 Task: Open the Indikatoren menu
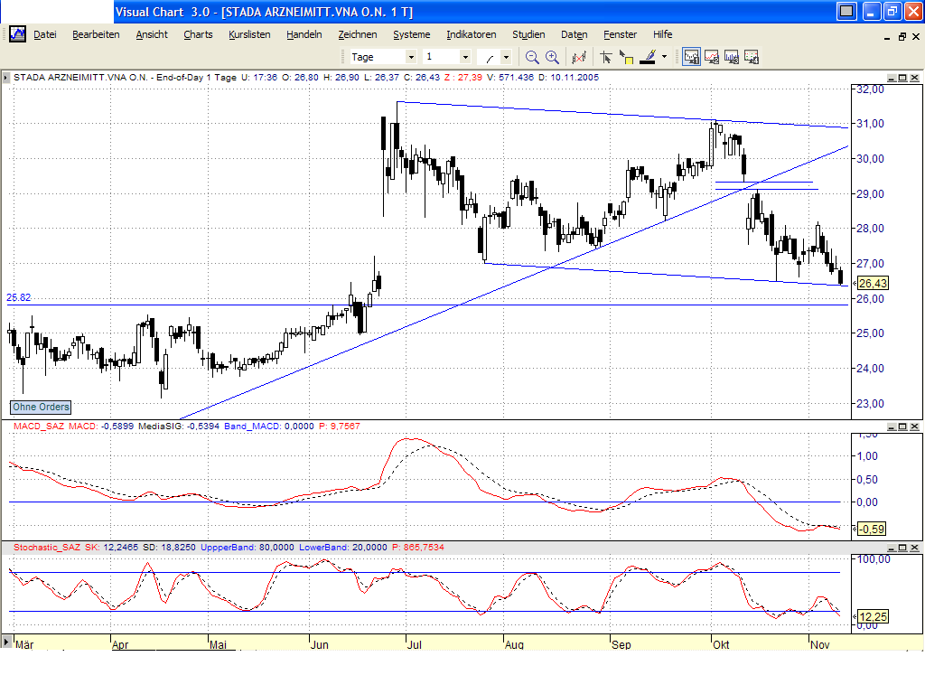(471, 34)
